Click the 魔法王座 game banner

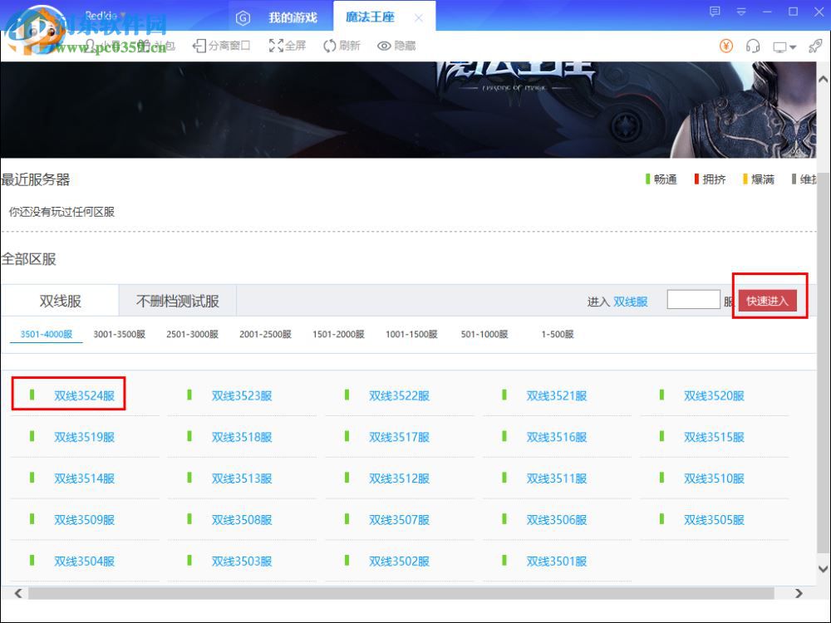[408, 110]
